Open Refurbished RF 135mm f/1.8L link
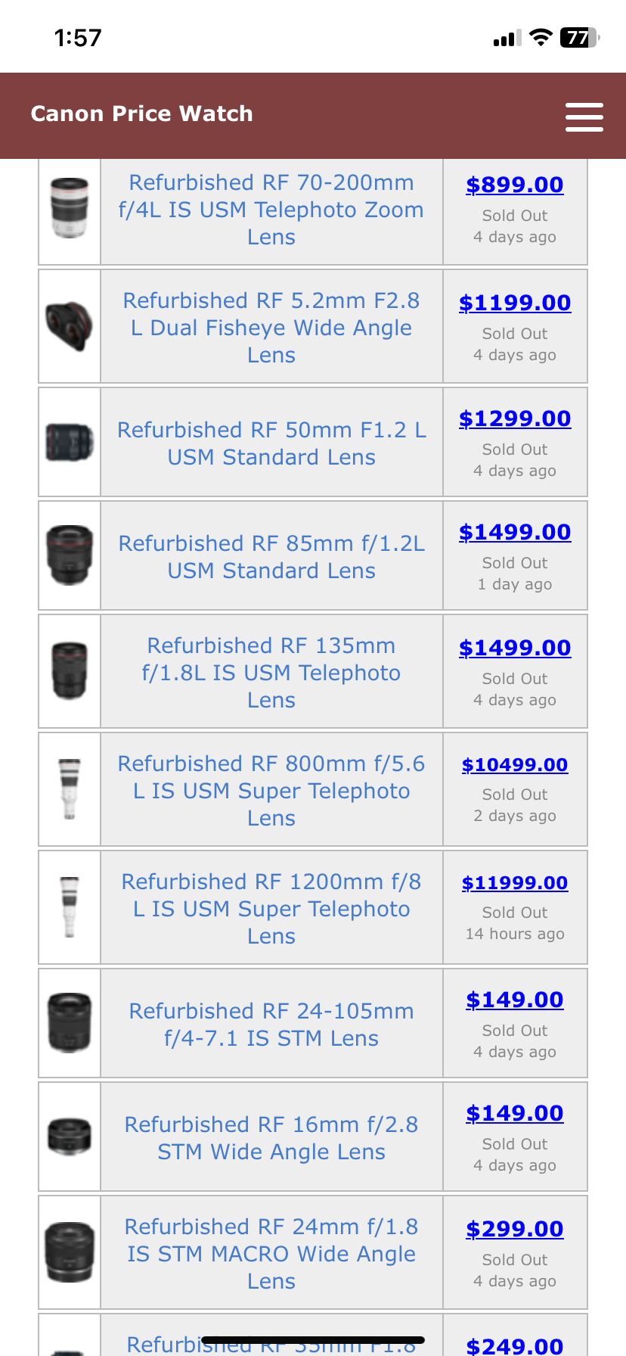 [271, 673]
